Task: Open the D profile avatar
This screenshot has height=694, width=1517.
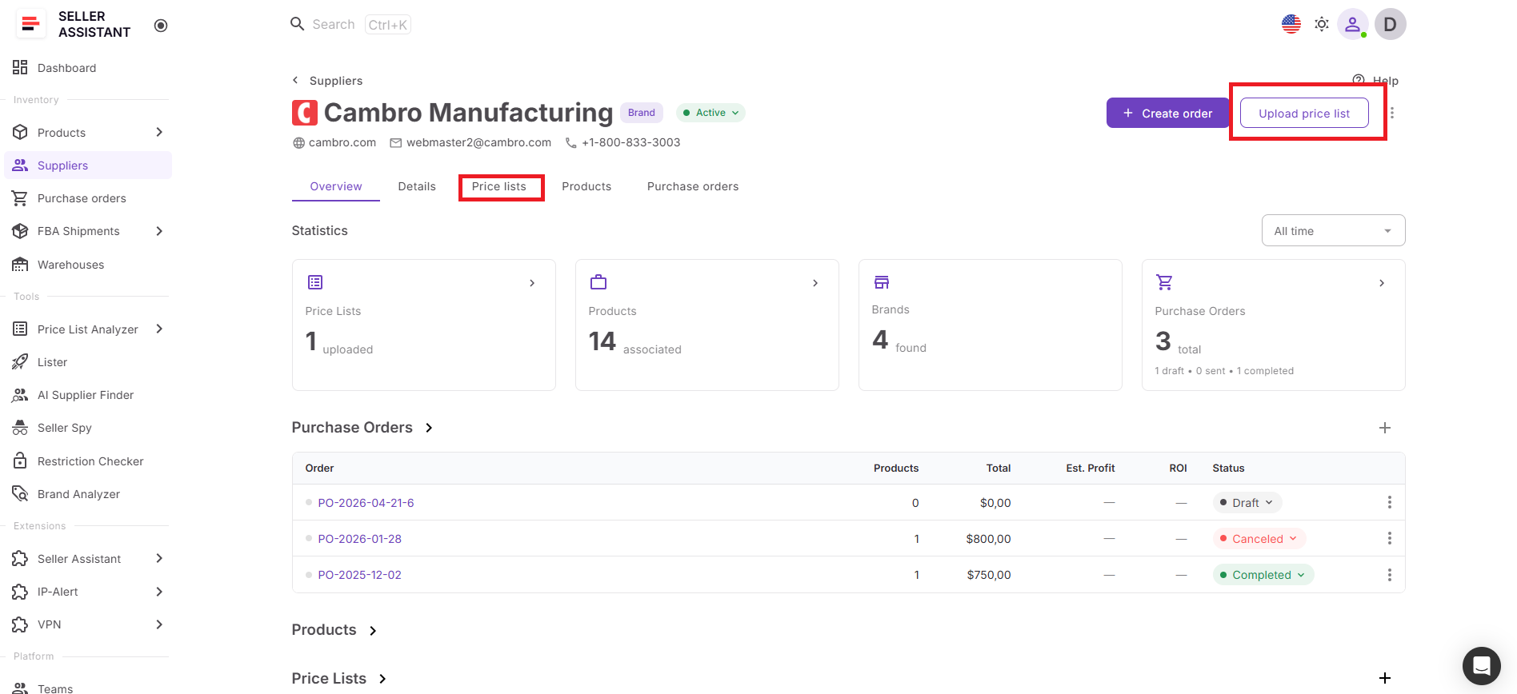Action: [1391, 24]
